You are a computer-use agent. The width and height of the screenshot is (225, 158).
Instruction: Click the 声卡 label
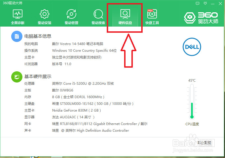coord(28,131)
